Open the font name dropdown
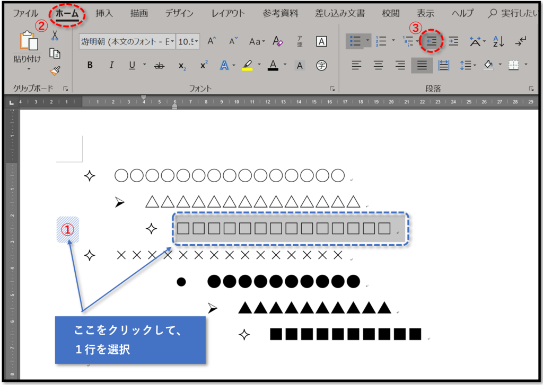Screen dimensions: 543x385 172,42
